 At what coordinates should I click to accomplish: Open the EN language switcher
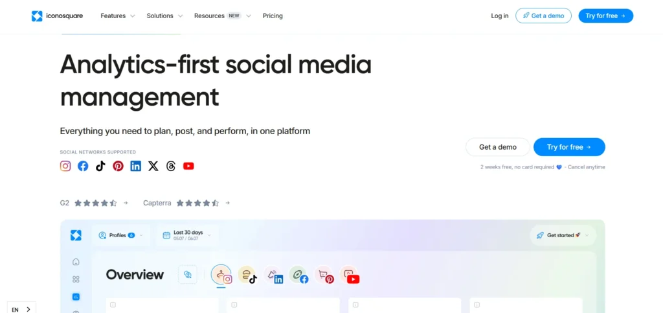21,309
